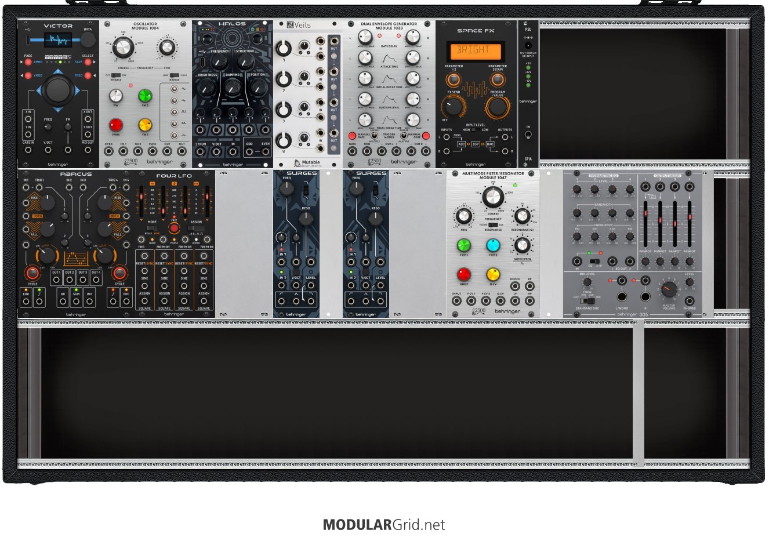
Task: Click the MIX OUT jack on Victor
Action: pos(88,150)
